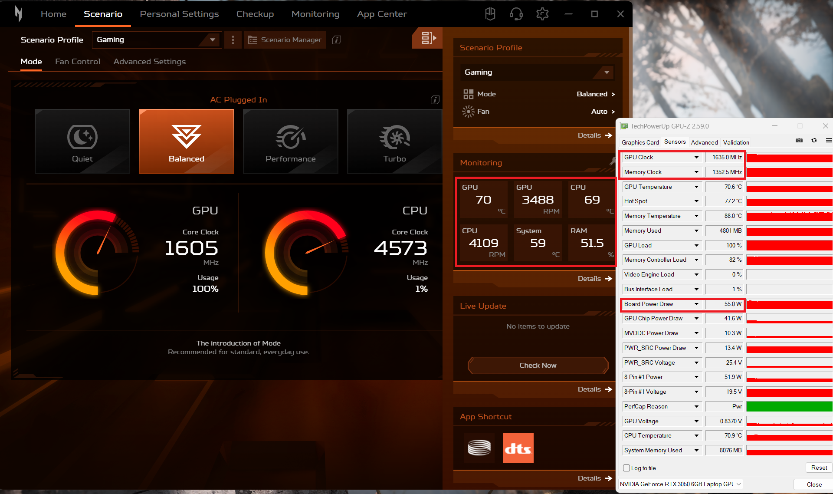This screenshot has width=833, height=494.
Task: Open Details under App Shortcut
Action: (x=595, y=478)
